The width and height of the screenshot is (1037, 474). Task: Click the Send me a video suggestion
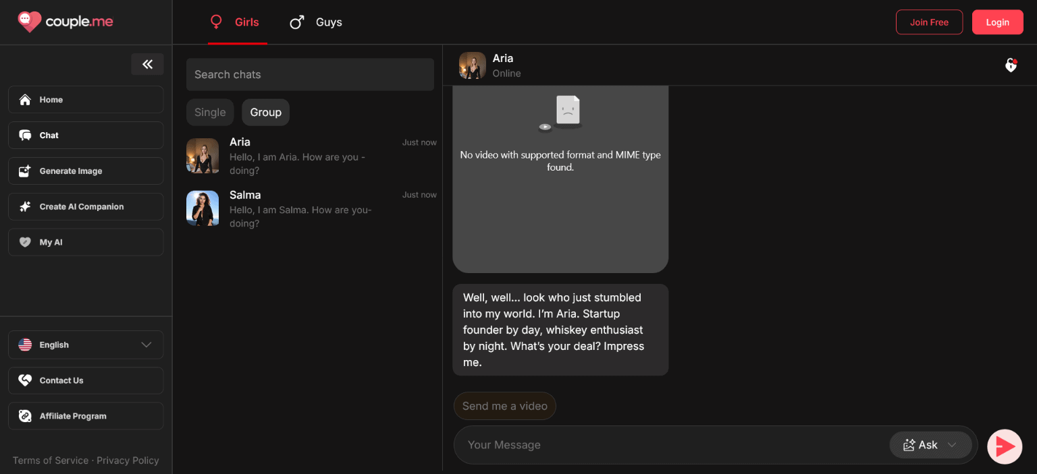point(504,406)
